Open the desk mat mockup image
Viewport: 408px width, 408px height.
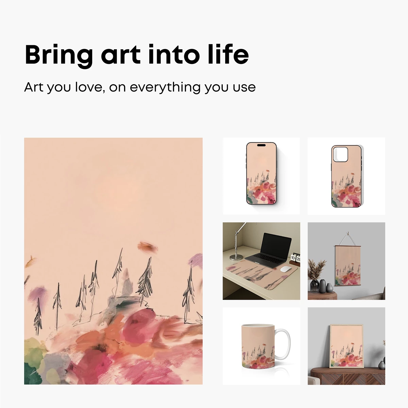tap(261, 261)
